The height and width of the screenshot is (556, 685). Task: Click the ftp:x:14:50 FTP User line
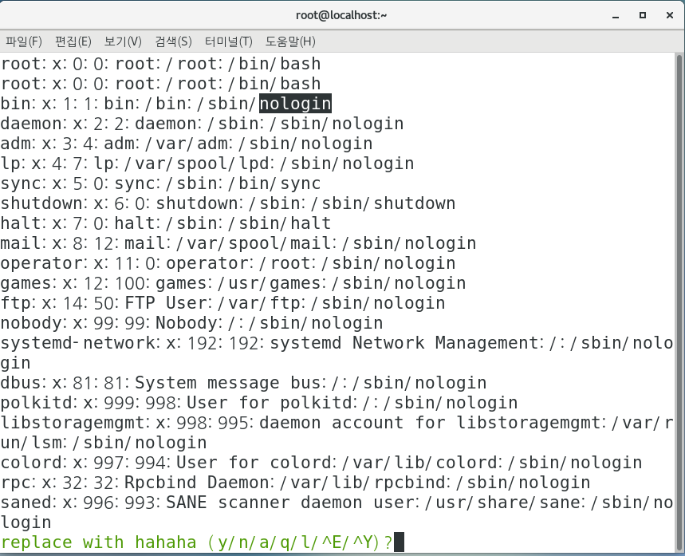coord(222,303)
